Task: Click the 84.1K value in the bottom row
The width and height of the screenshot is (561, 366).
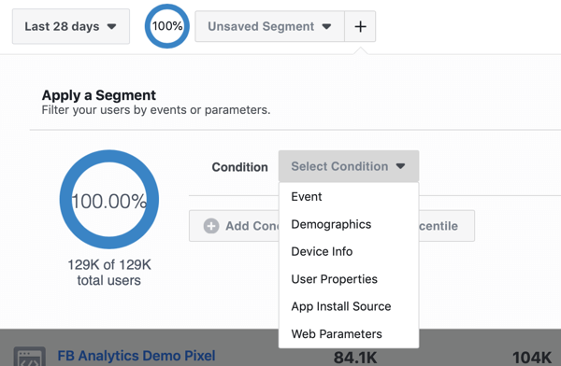Action: tap(355, 358)
